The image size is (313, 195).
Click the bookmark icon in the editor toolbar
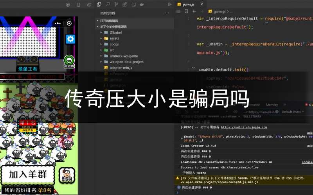coord(186,11)
